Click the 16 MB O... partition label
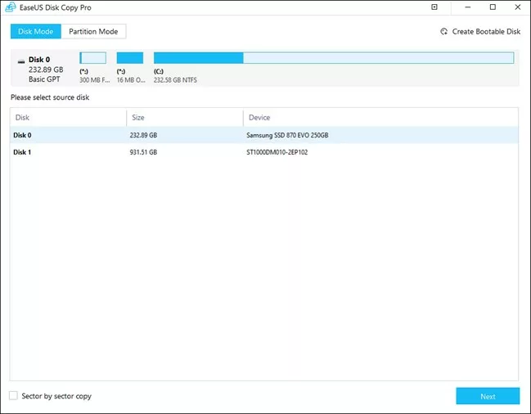531x414 pixels. coord(131,80)
